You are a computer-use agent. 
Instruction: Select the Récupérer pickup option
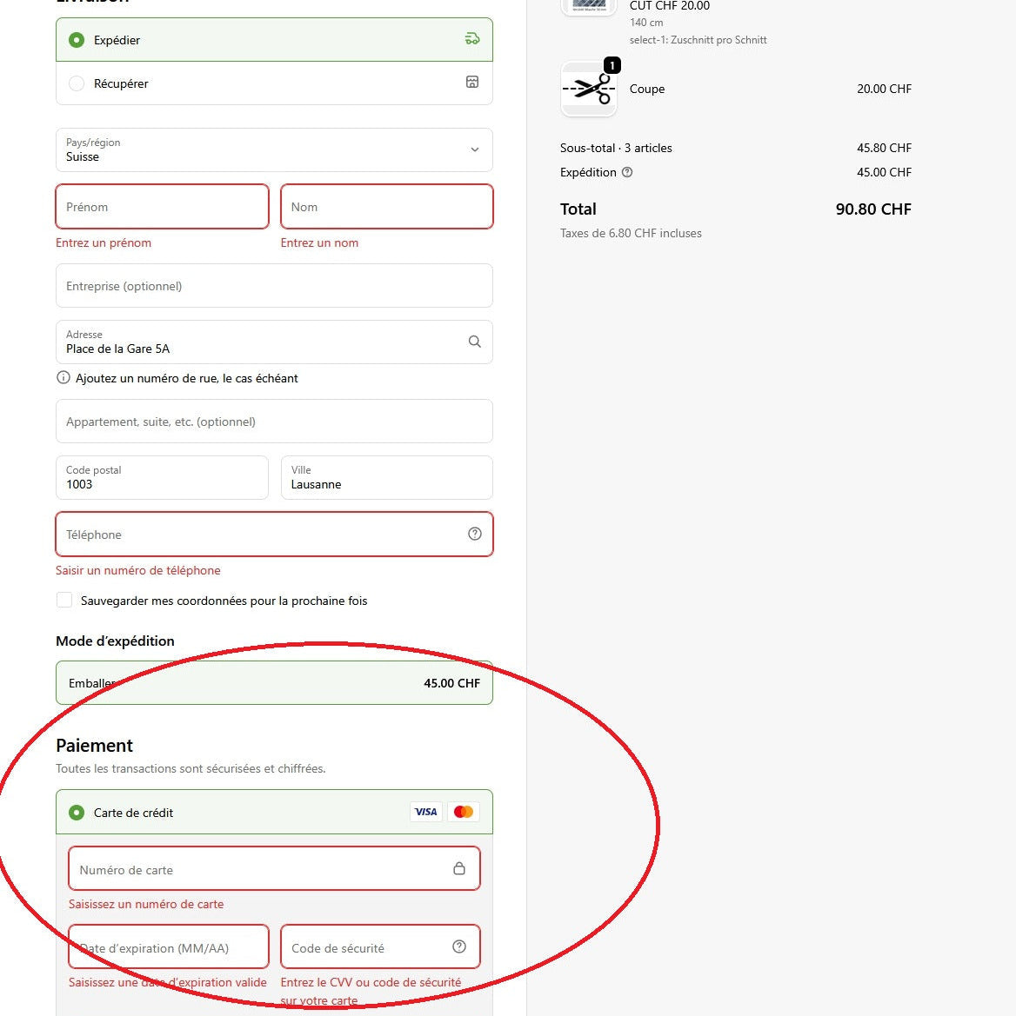tap(77, 83)
